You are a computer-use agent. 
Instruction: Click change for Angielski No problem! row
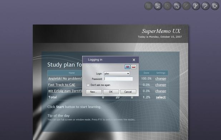click(x=161, y=79)
